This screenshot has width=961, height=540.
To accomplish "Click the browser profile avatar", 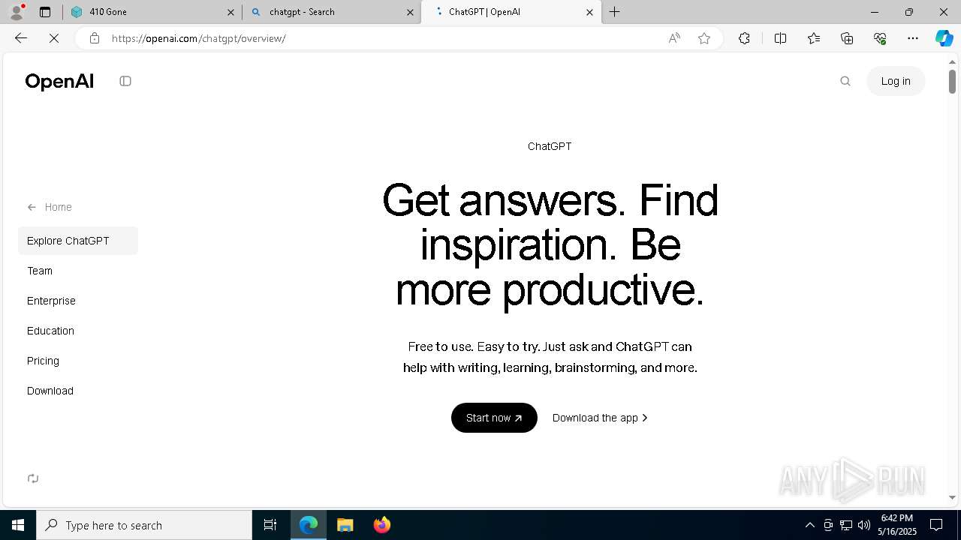I will pos(17,12).
